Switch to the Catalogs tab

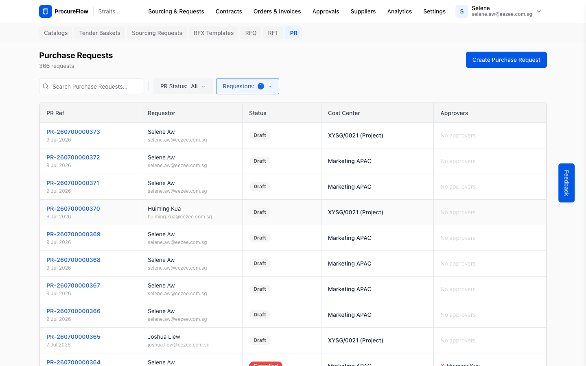[56, 33]
